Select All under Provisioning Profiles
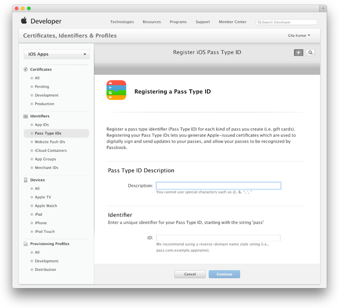The width and height of the screenshot is (339, 308). [37, 252]
